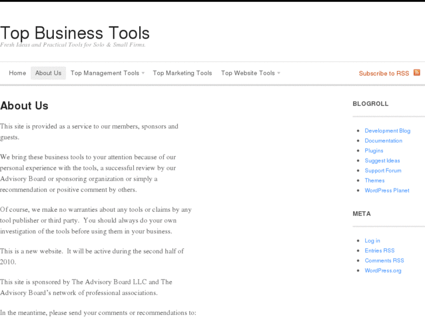425x319 pixels.
Task: Visit the Plugins blogroll link
Action: tap(374, 150)
